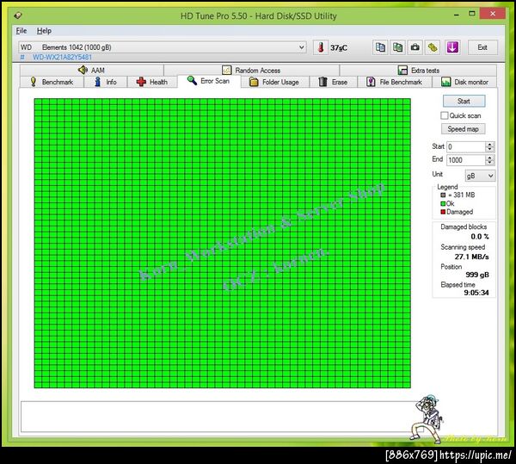Enable the Quick scan checkbox

pos(445,115)
